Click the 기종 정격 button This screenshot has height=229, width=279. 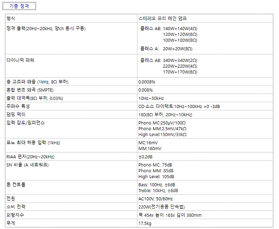(19, 6)
